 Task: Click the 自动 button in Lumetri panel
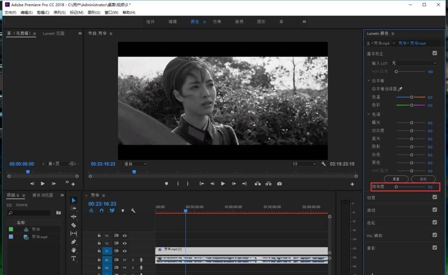[x=423, y=178]
